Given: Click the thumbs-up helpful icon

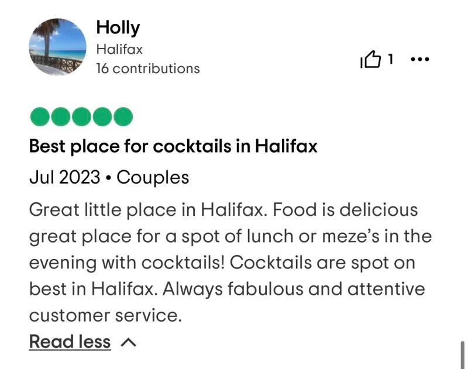Looking at the screenshot, I should pos(371,60).
